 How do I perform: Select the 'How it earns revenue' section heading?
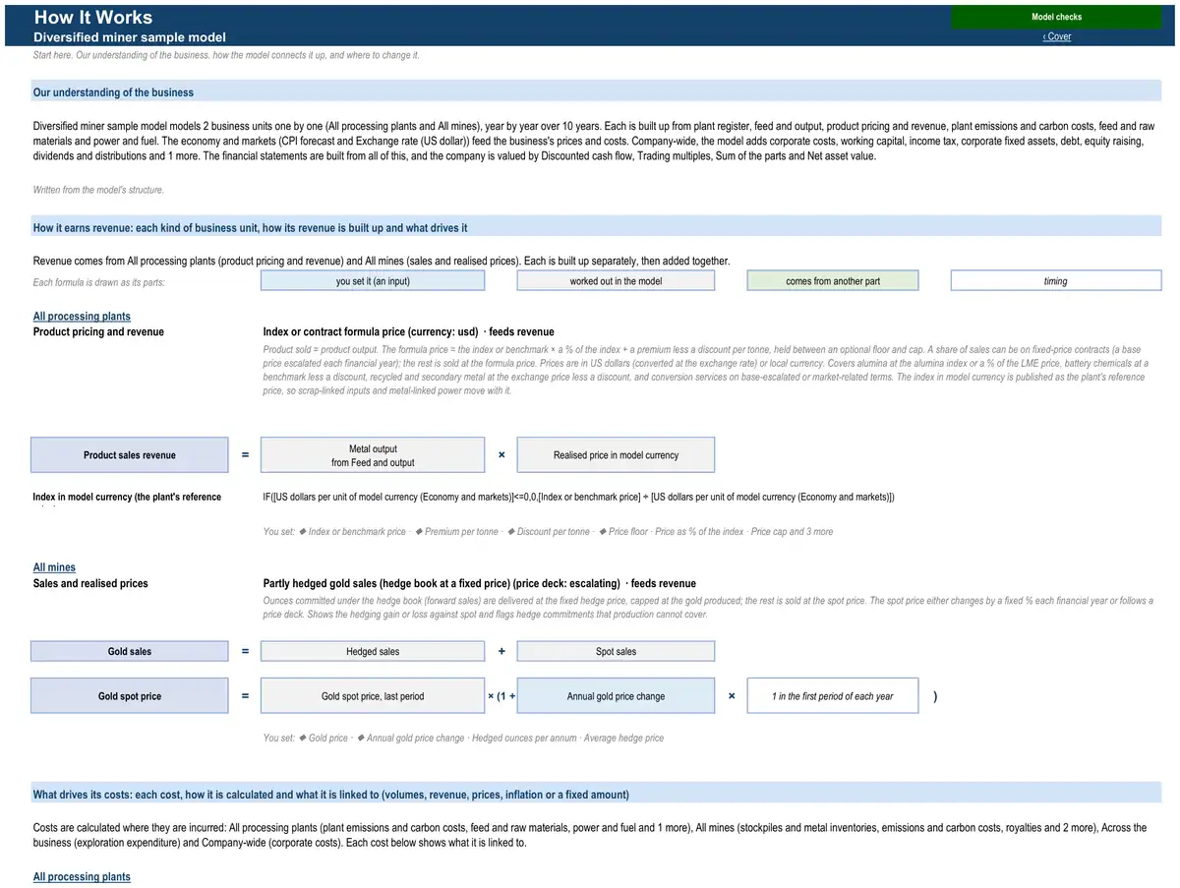click(x=251, y=228)
